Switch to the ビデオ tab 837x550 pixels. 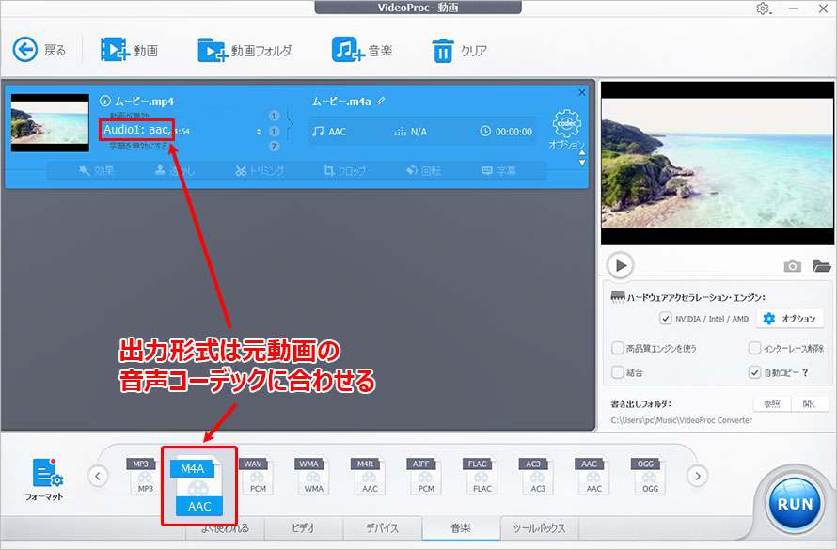click(x=303, y=528)
